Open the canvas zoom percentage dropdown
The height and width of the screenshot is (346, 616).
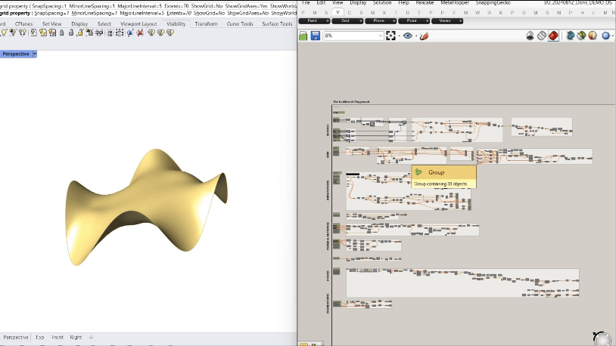pyautogui.click(x=380, y=36)
